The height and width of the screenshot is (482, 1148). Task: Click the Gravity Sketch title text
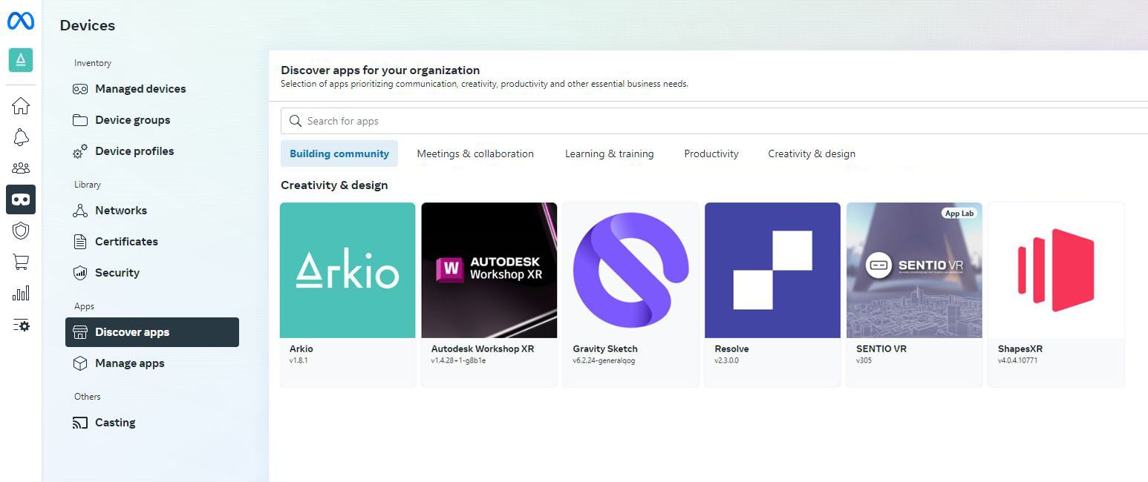pos(605,349)
